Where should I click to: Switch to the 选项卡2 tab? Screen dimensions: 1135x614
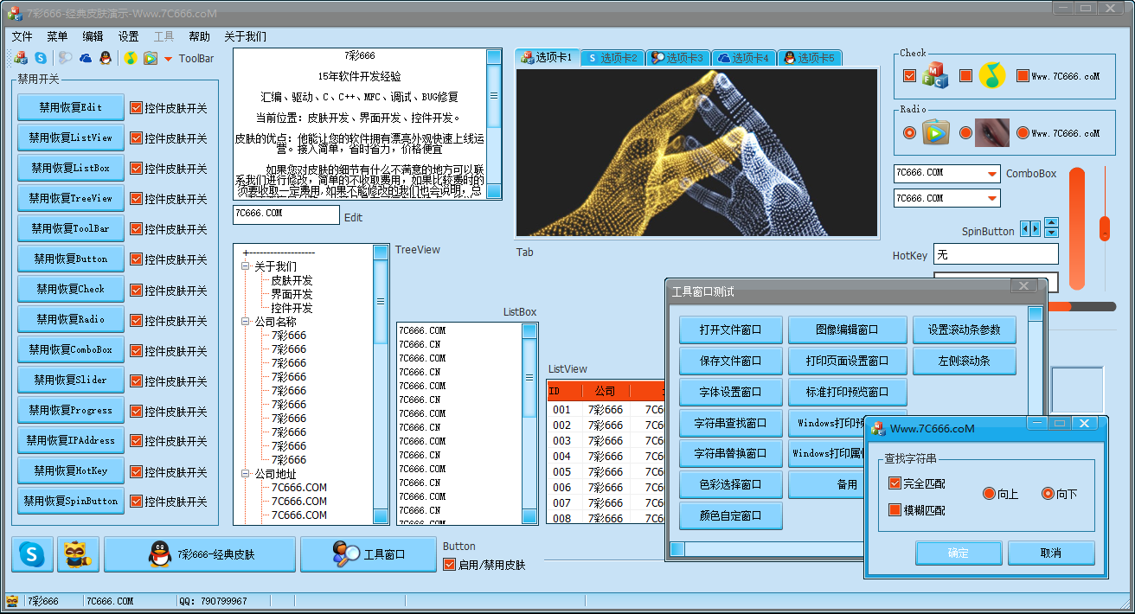pos(613,58)
